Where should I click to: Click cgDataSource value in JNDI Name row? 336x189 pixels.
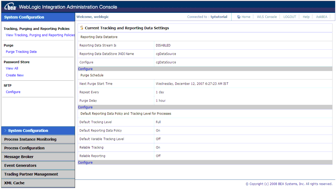[x=166, y=54]
